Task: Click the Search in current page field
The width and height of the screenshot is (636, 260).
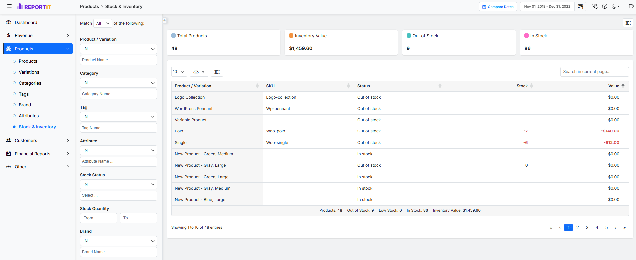Action: coord(594,72)
